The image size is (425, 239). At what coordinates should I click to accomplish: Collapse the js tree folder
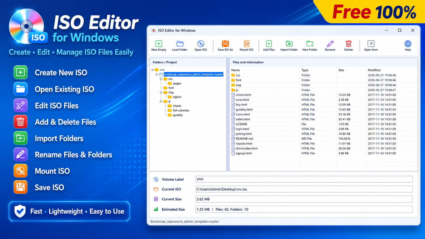point(161,101)
